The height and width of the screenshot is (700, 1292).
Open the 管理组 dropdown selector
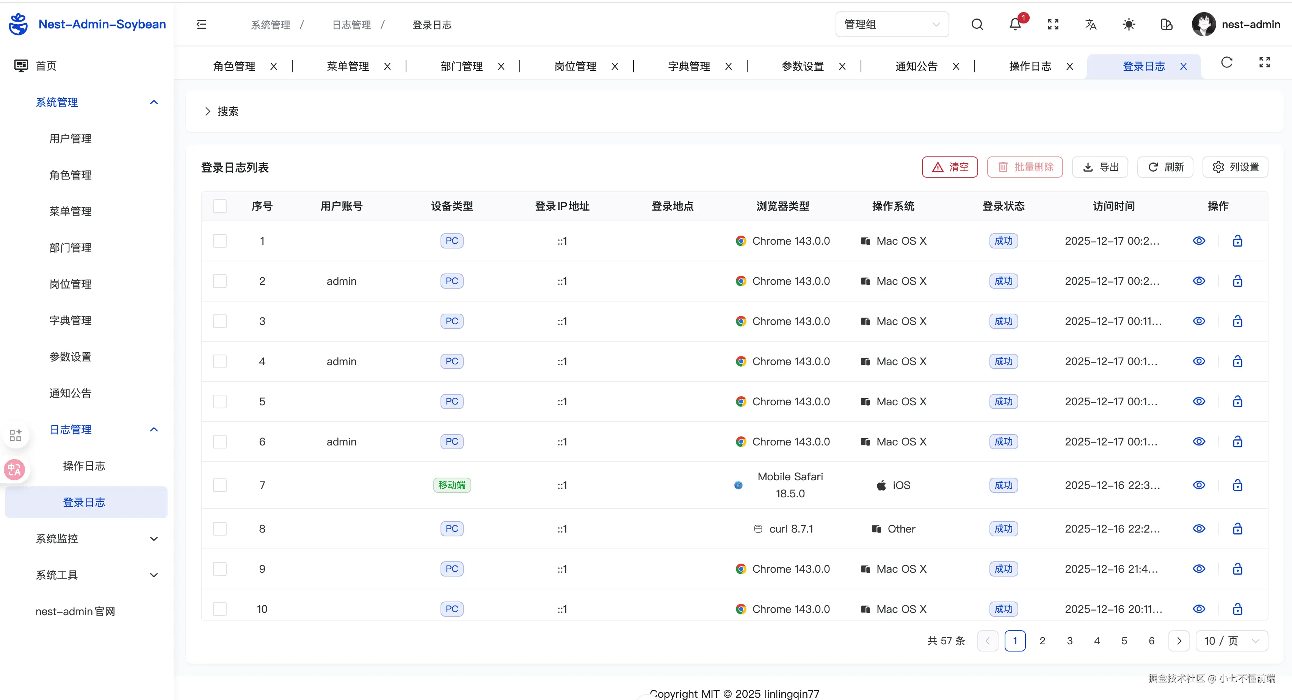click(x=892, y=25)
